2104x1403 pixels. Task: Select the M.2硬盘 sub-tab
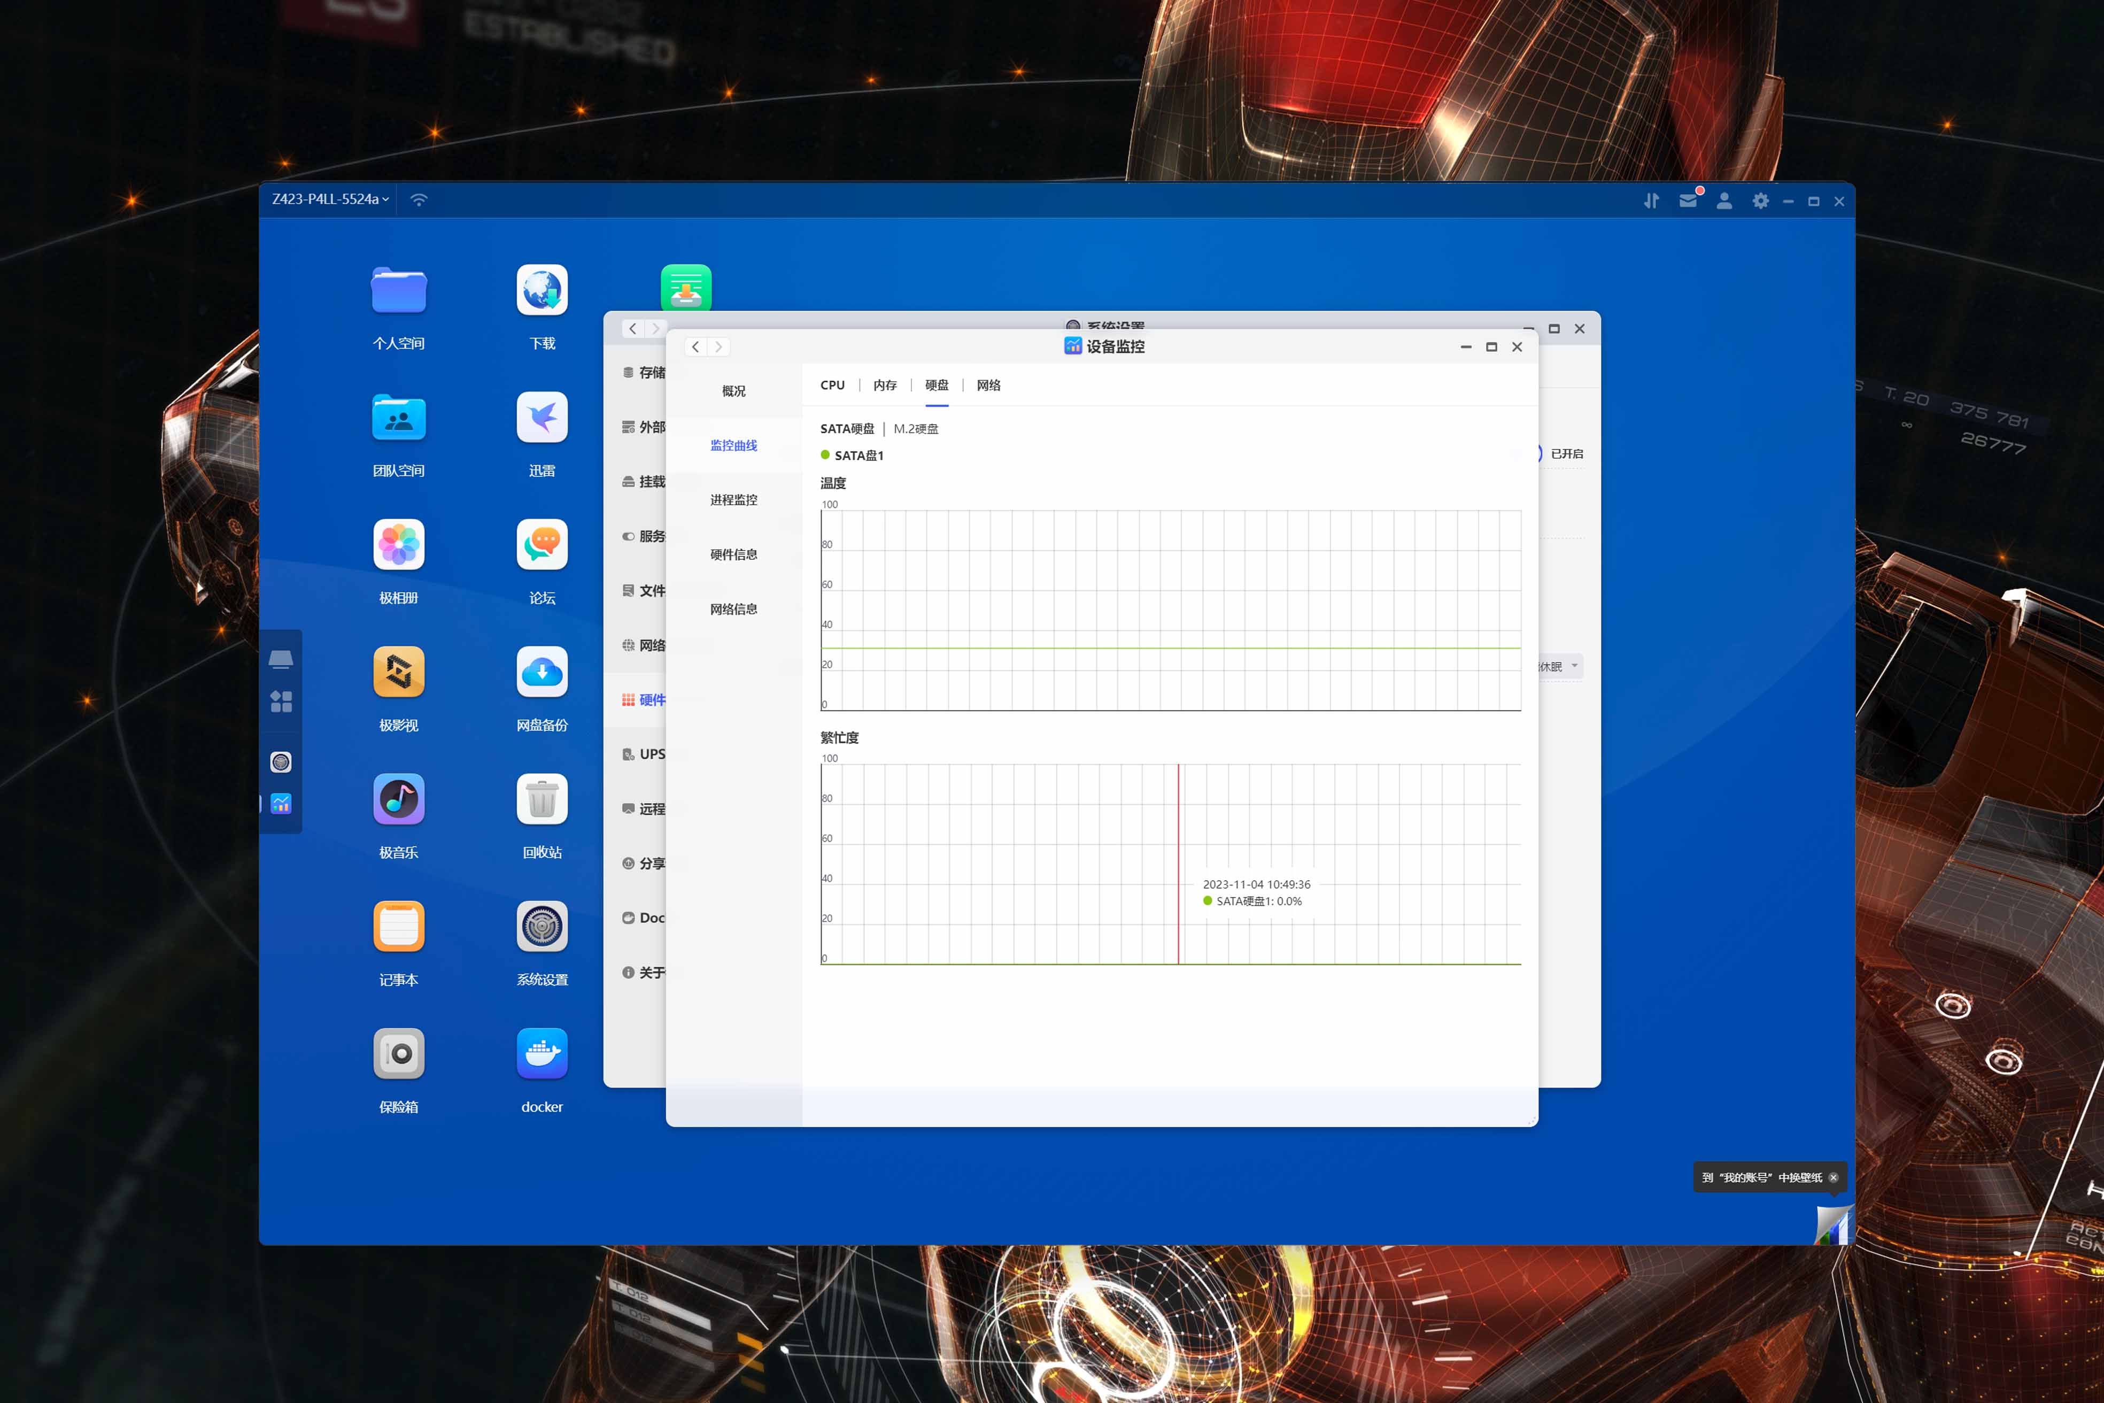[916, 429]
